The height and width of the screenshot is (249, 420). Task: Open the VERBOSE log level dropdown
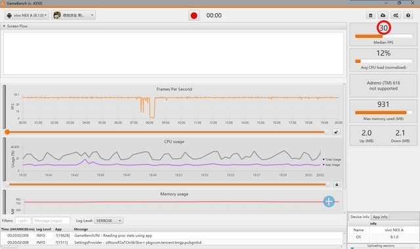coord(108,221)
